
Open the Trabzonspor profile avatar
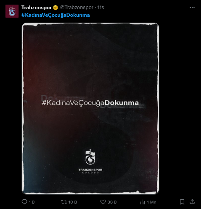coord(12,11)
